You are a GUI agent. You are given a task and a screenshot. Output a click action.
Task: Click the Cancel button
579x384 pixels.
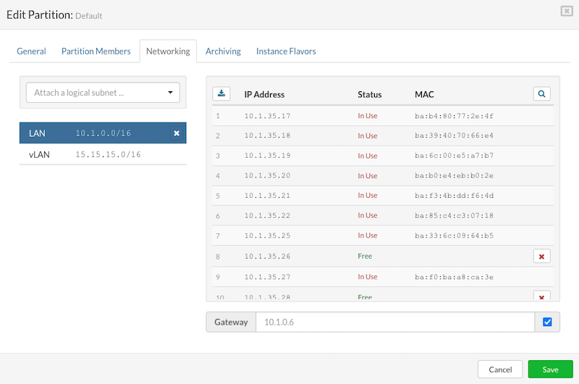click(500, 370)
